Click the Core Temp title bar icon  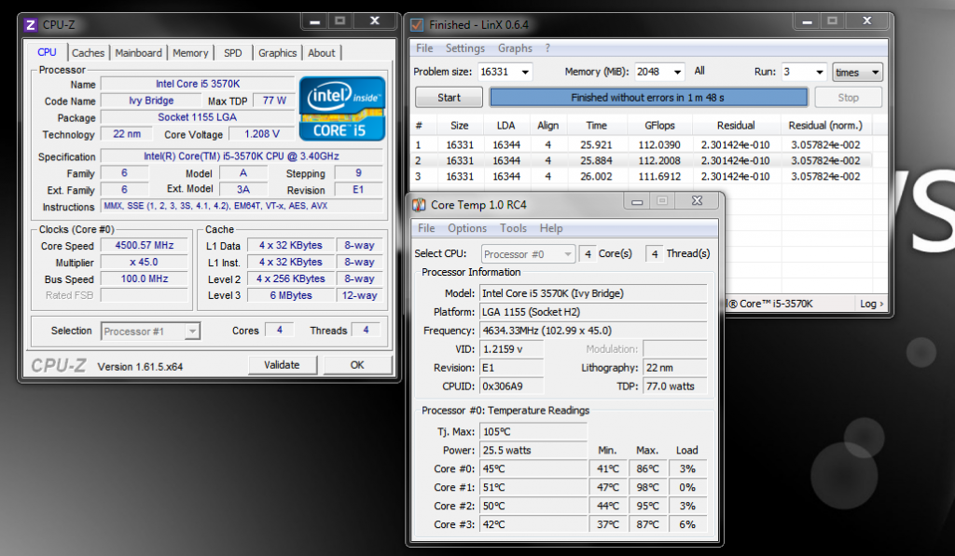(x=420, y=204)
